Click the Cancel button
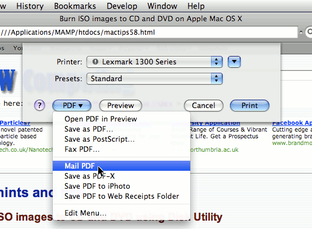The height and width of the screenshot is (229, 312). [204, 105]
